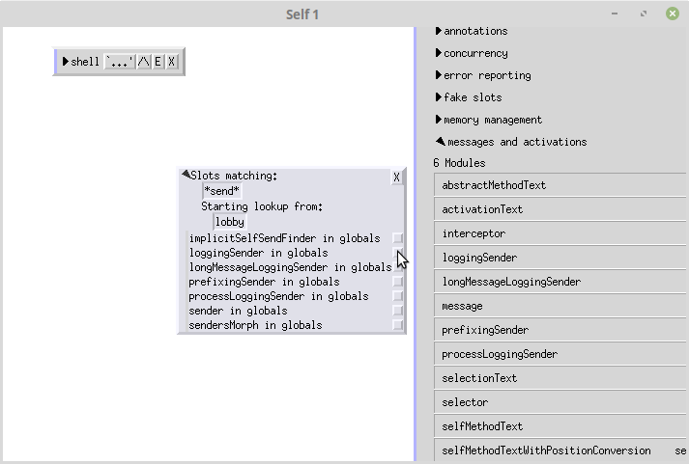
Task: Open the message slot
Action: click(x=560, y=306)
